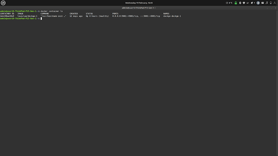The width and height of the screenshot is (278, 156).
Task: Maximize the terminal window
Action: (272, 8)
